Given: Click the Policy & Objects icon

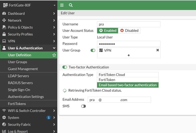Looking at the screenshot, I should (x=4, y=27).
